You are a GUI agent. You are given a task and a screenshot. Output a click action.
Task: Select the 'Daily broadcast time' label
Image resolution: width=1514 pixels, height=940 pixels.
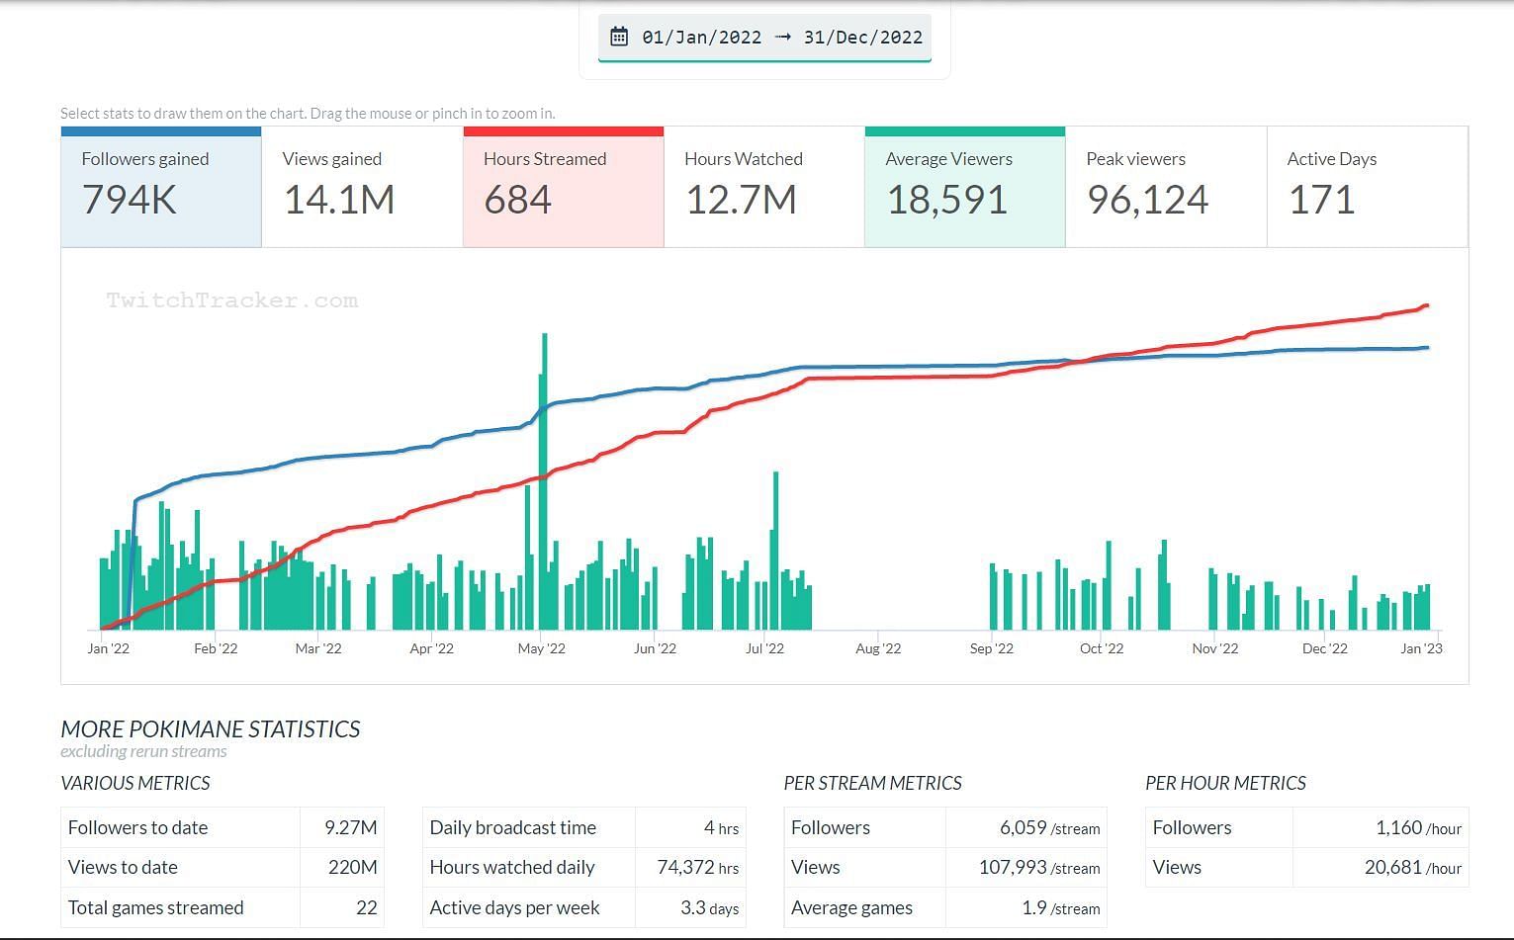512,827
